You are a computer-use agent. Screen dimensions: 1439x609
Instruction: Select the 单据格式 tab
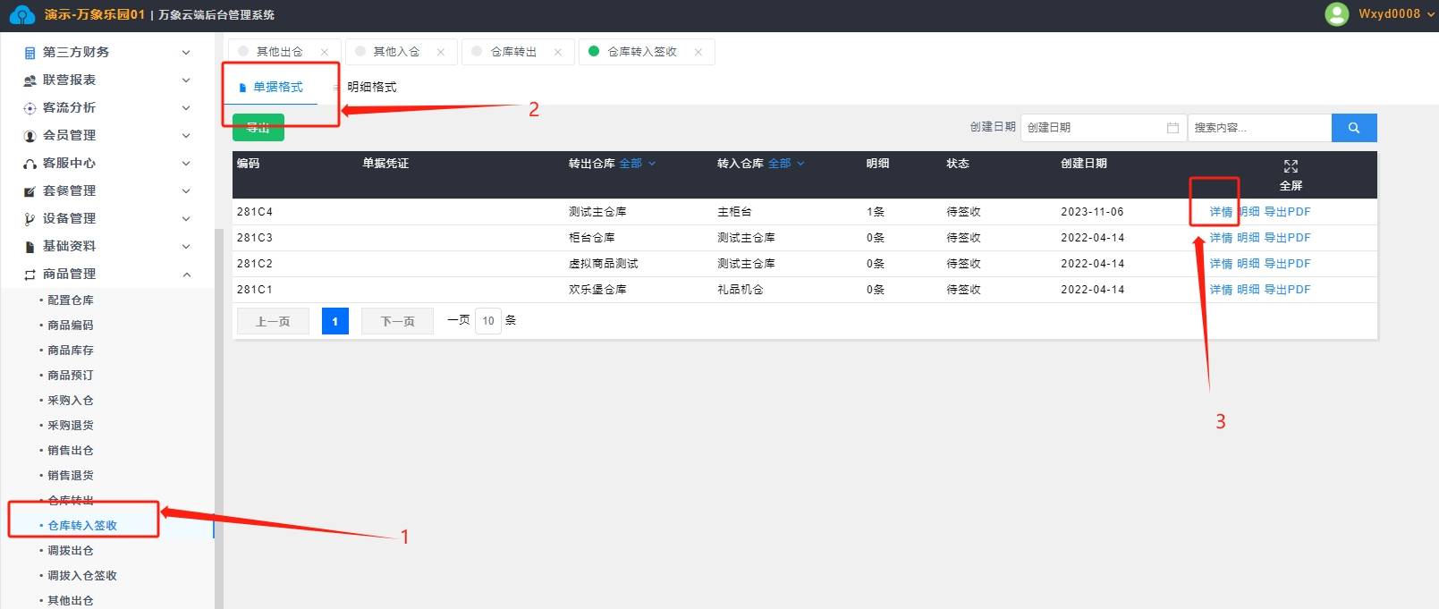tap(271, 87)
